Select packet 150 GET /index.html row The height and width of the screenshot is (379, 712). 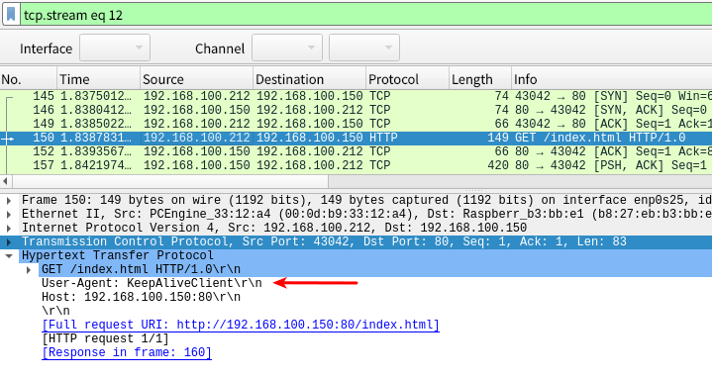(356, 138)
